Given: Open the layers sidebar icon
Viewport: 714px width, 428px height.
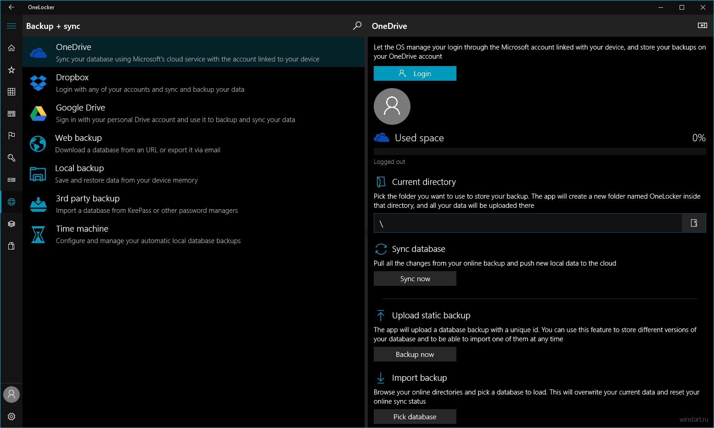Looking at the screenshot, I should (11, 224).
